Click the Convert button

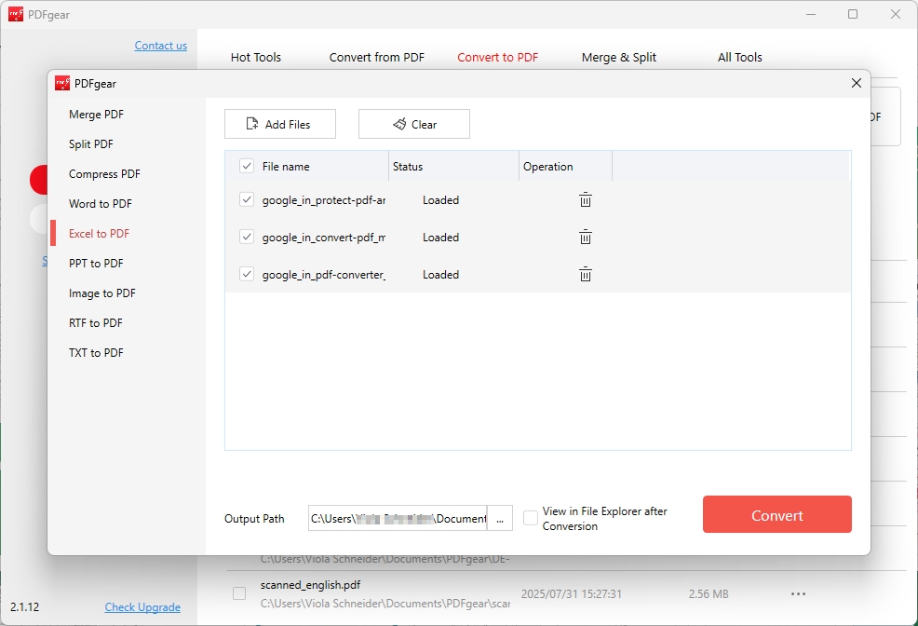776,514
